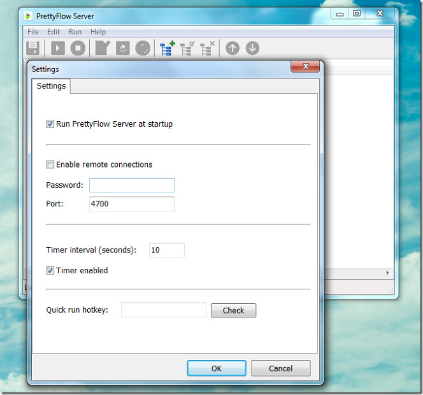Select the Settings tab in the dialog

coord(51,86)
